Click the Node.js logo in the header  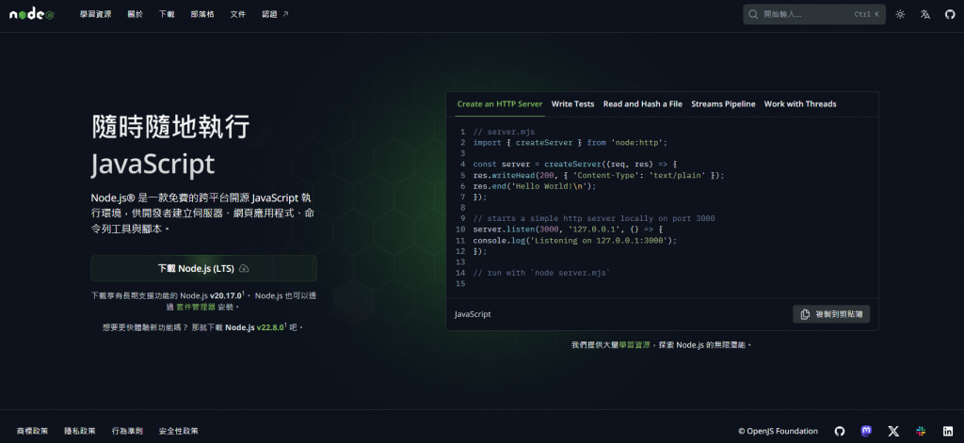[x=31, y=14]
